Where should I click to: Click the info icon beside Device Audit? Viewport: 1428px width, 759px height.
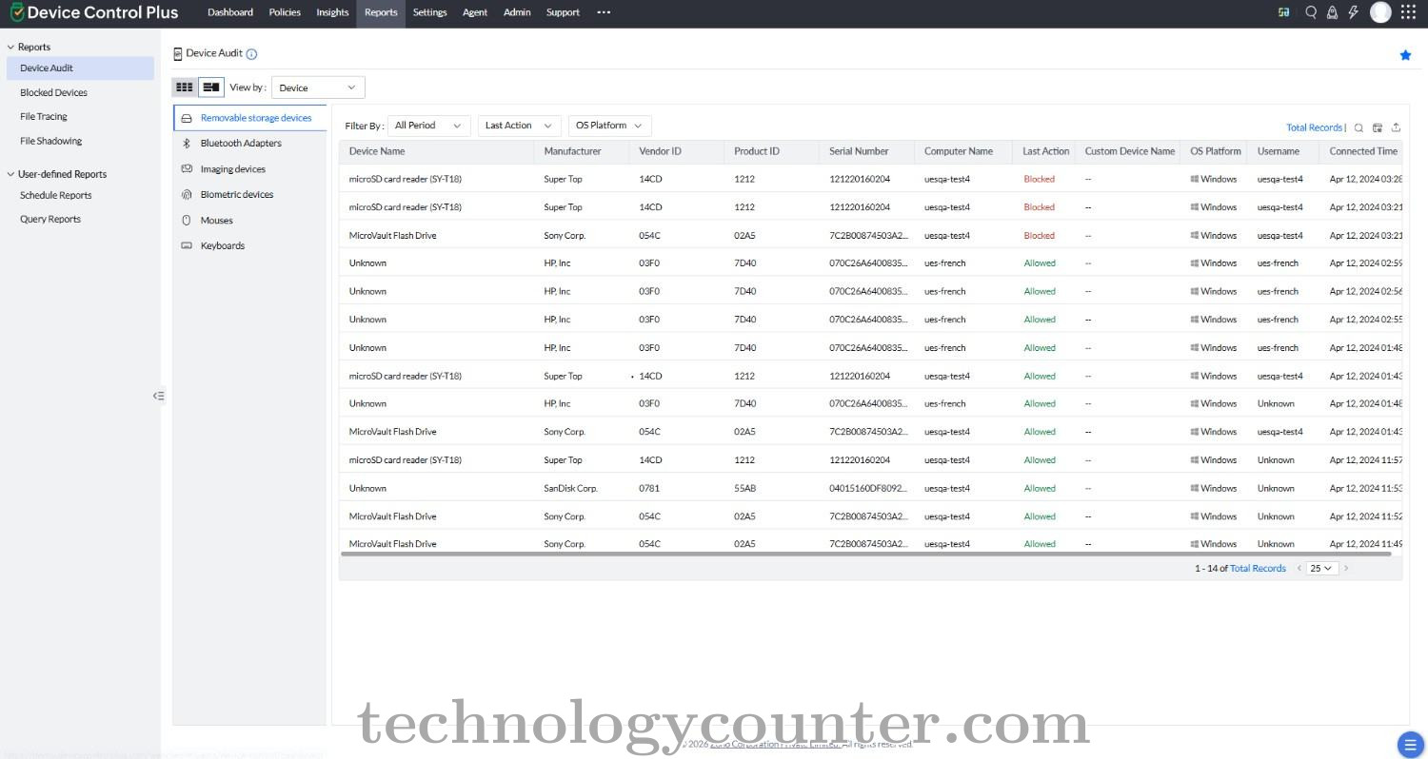pyautogui.click(x=251, y=54)
